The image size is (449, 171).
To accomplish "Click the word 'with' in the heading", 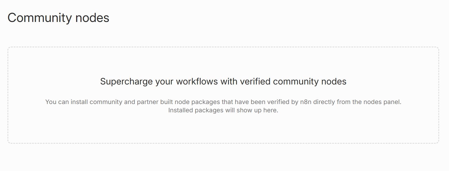I will click(x=229, y=81).
